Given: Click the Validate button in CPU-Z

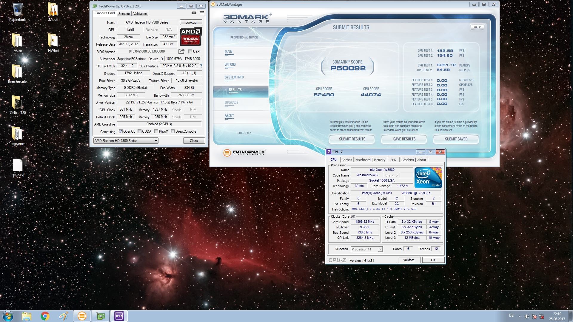Looking at the screenshot, I should tap(409, 260).
